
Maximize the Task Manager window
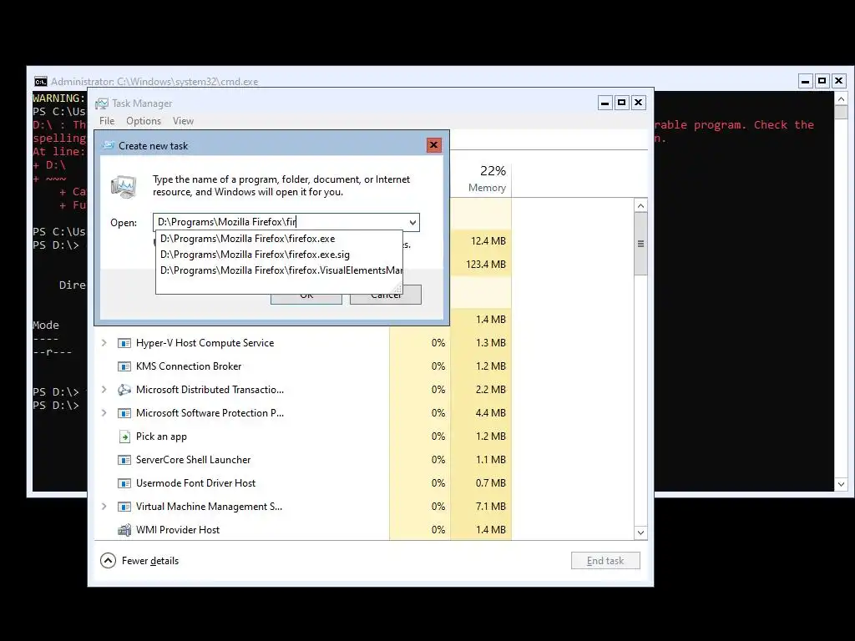click(x=621, y=103)
